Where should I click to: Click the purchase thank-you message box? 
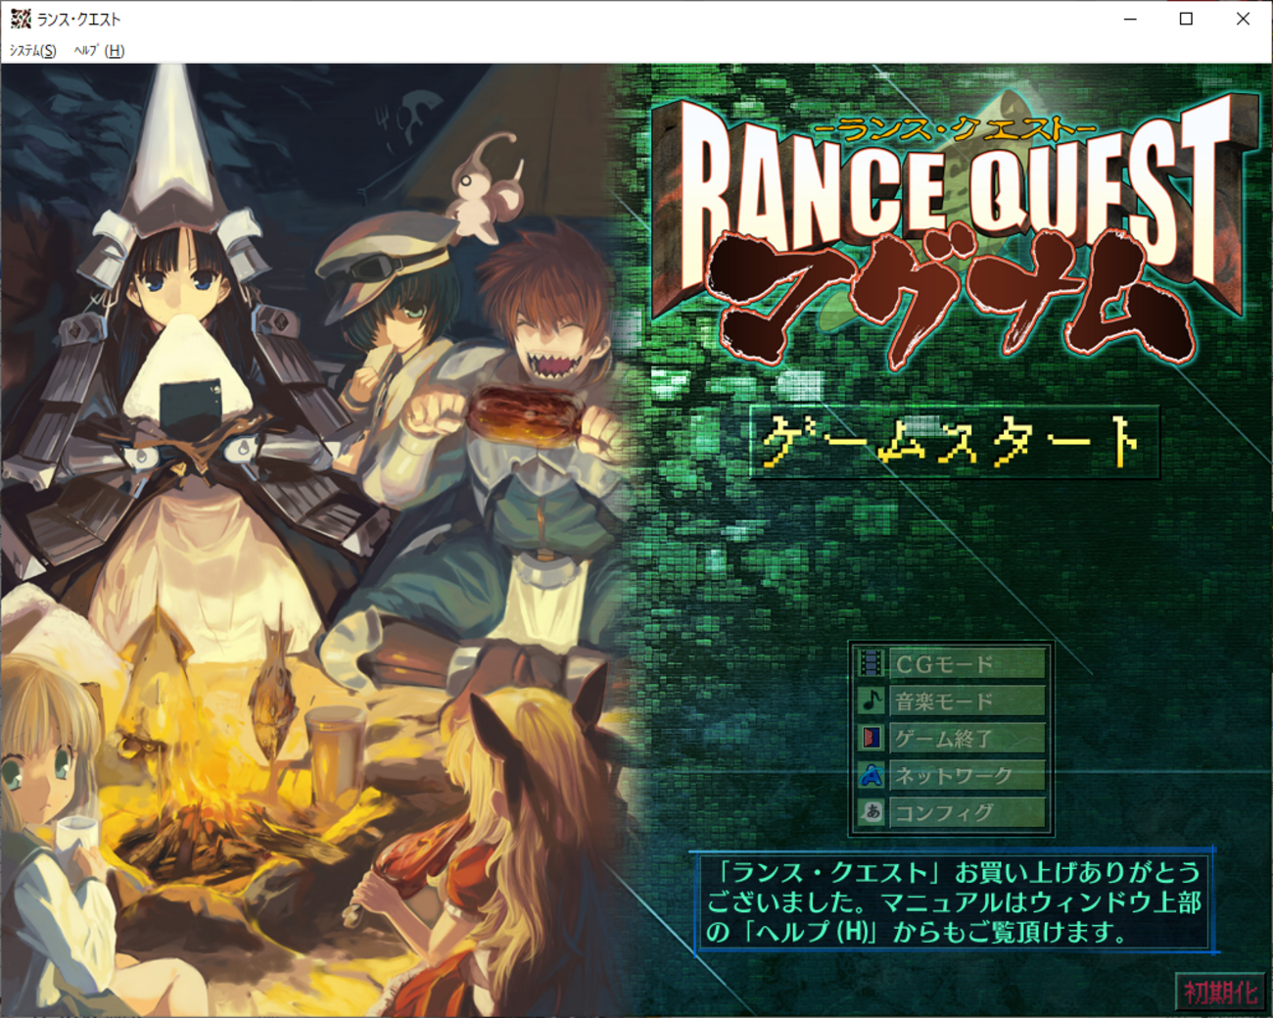click(955, 901)
